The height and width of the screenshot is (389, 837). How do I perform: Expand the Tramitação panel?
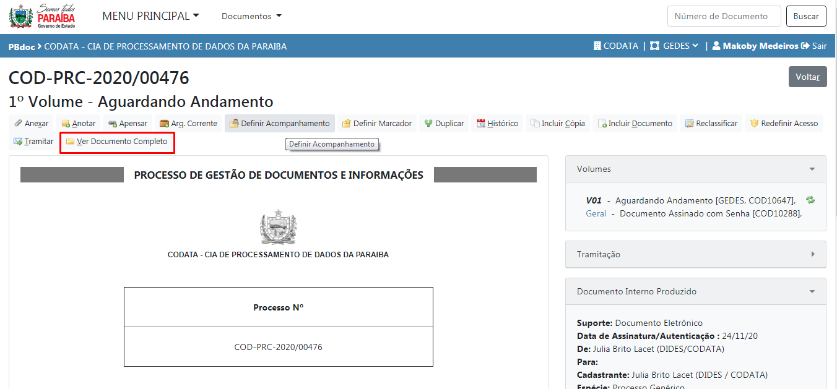click(695, 254)
